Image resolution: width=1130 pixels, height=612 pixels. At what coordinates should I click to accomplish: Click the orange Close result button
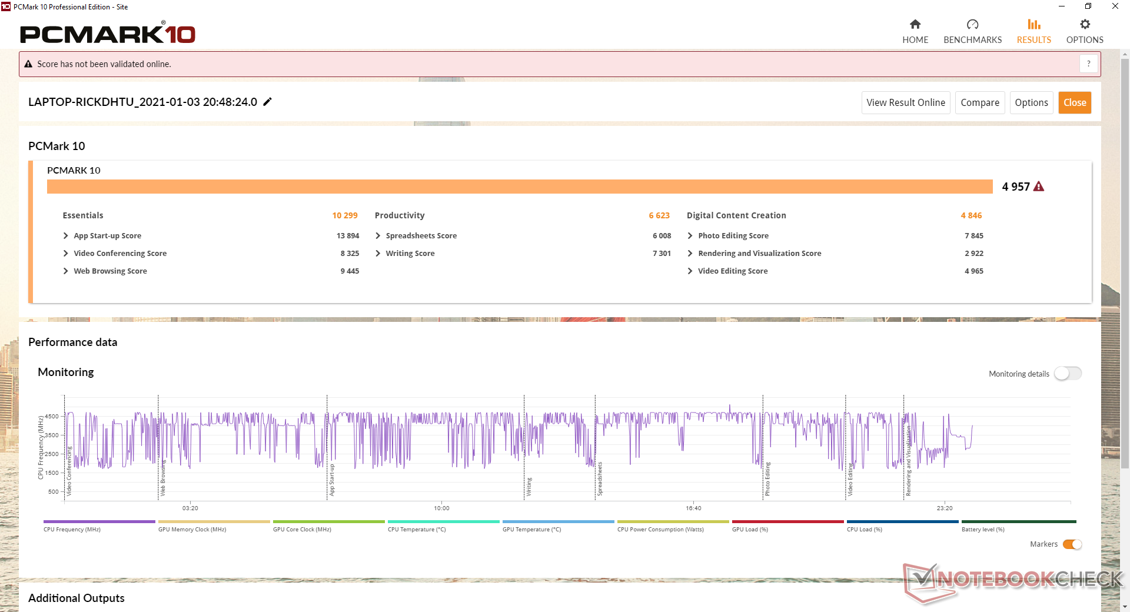[x=1074, y=102]
